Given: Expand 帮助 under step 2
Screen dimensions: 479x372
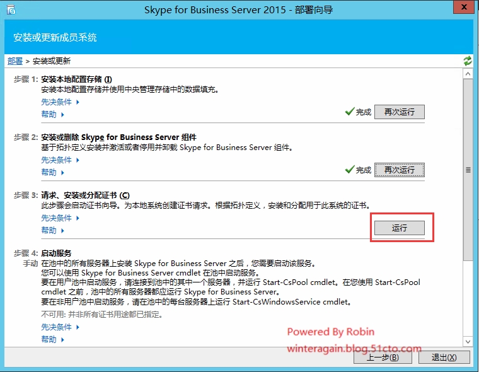Looking at the screenshot, I should [52, 172].
